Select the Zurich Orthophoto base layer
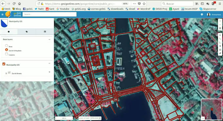 (7, 50)
